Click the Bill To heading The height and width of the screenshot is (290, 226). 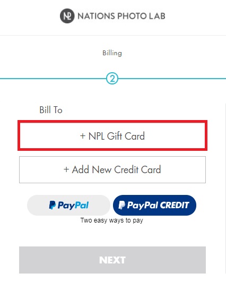pos(51,110)
